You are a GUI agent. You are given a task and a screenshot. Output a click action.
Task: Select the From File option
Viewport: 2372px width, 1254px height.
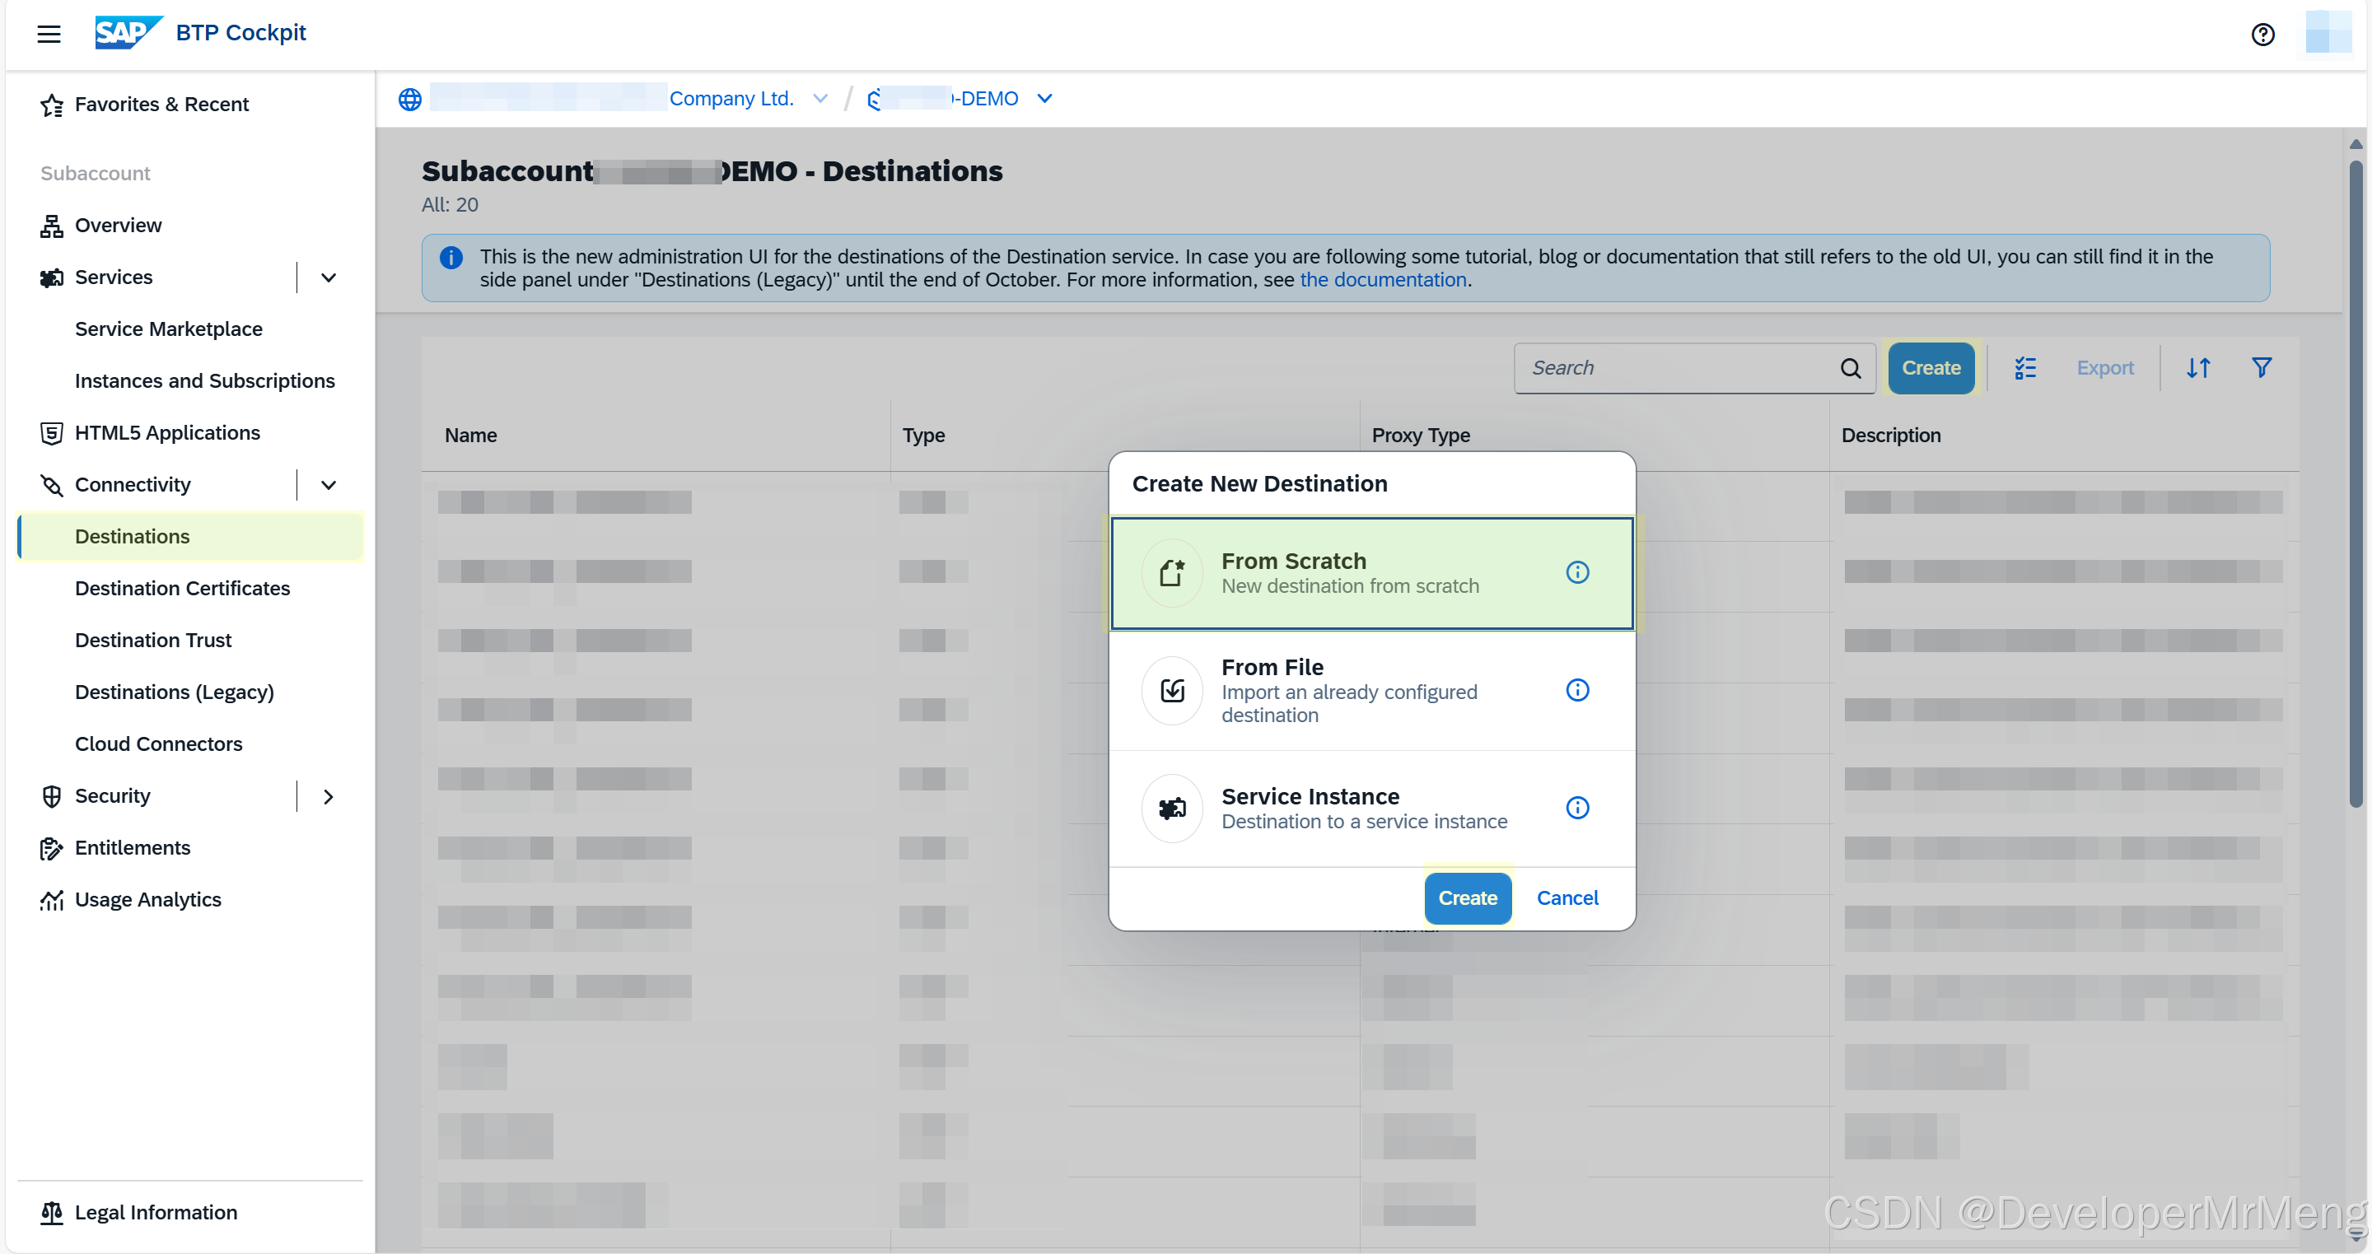pyautogui.click(x=1349, y=690)
